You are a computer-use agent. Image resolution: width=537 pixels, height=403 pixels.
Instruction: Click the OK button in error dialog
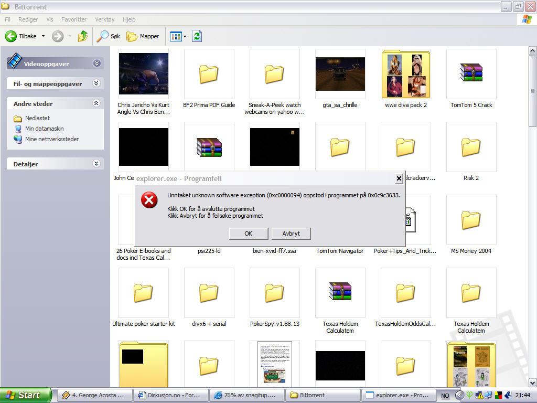coord(248,234)
